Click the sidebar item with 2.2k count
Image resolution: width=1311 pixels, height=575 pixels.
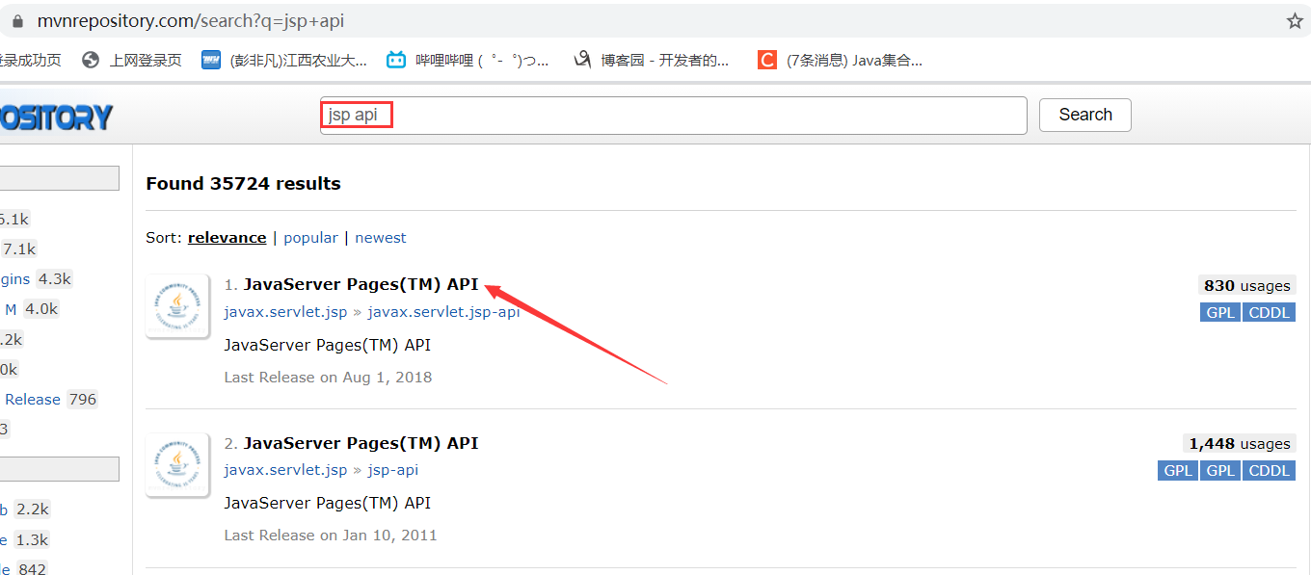click(25, 509)
